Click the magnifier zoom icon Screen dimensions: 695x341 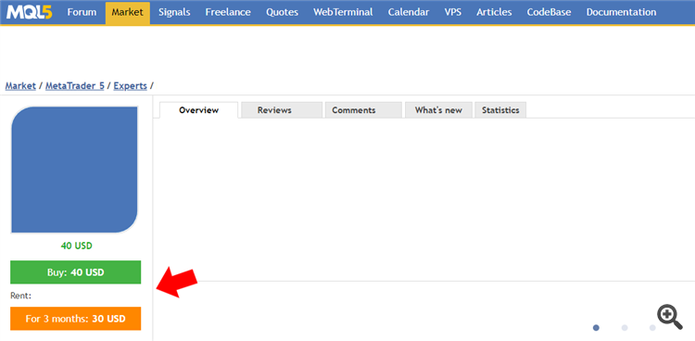pyautogui.click(x=669, y=317)
